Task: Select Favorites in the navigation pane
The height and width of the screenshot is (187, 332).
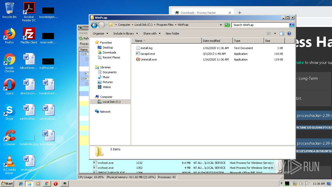Action: pos(106,43)
